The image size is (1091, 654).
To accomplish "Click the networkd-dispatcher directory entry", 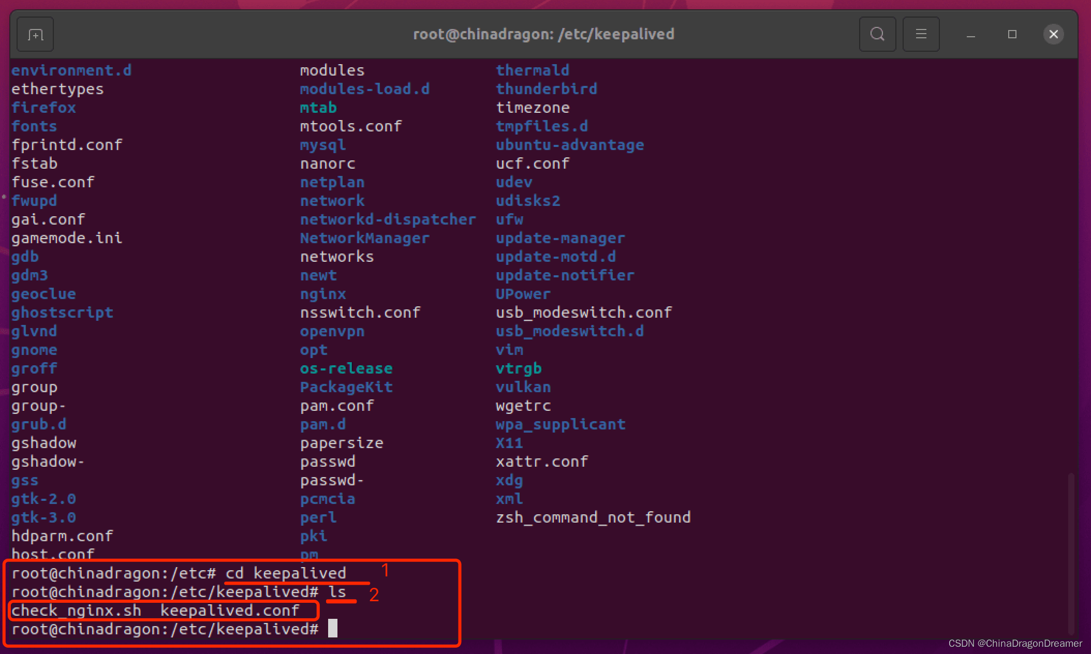I will pyautogui.click(x=388, y=219).
